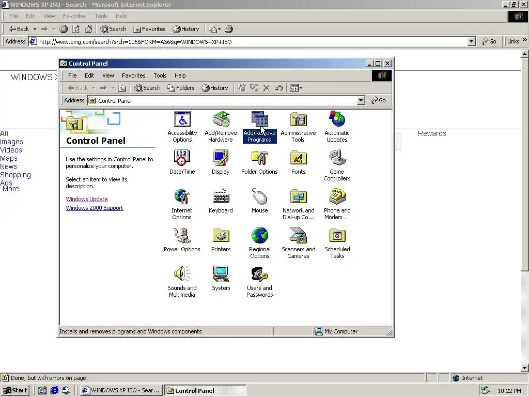Viewport: 529px width, 397px height.
Task: Expand the Links chevron in Internet Explorer
Action: (525, 40)
